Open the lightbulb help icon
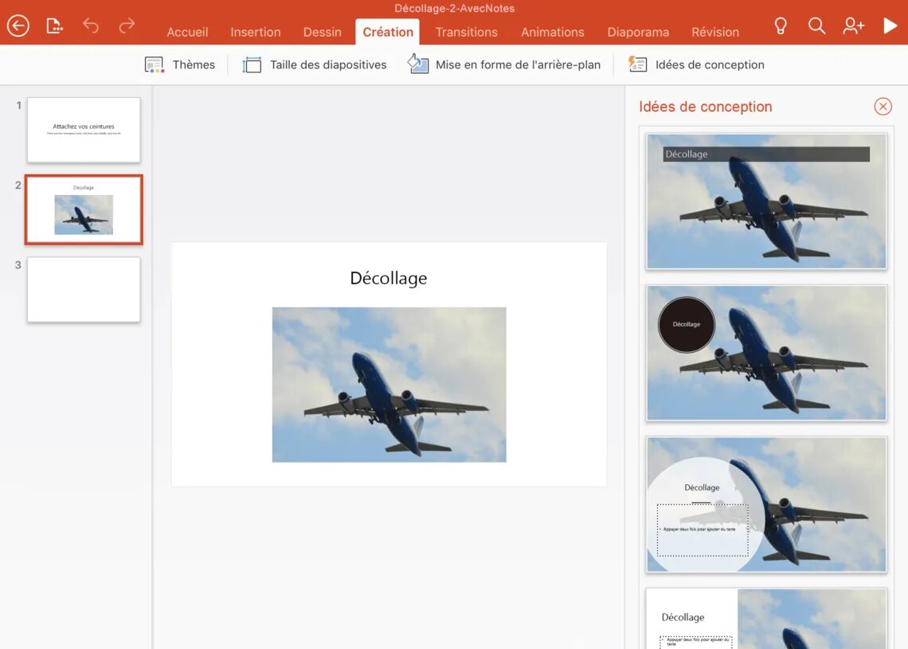Screen dimensions: 908x649 [781, 25]
